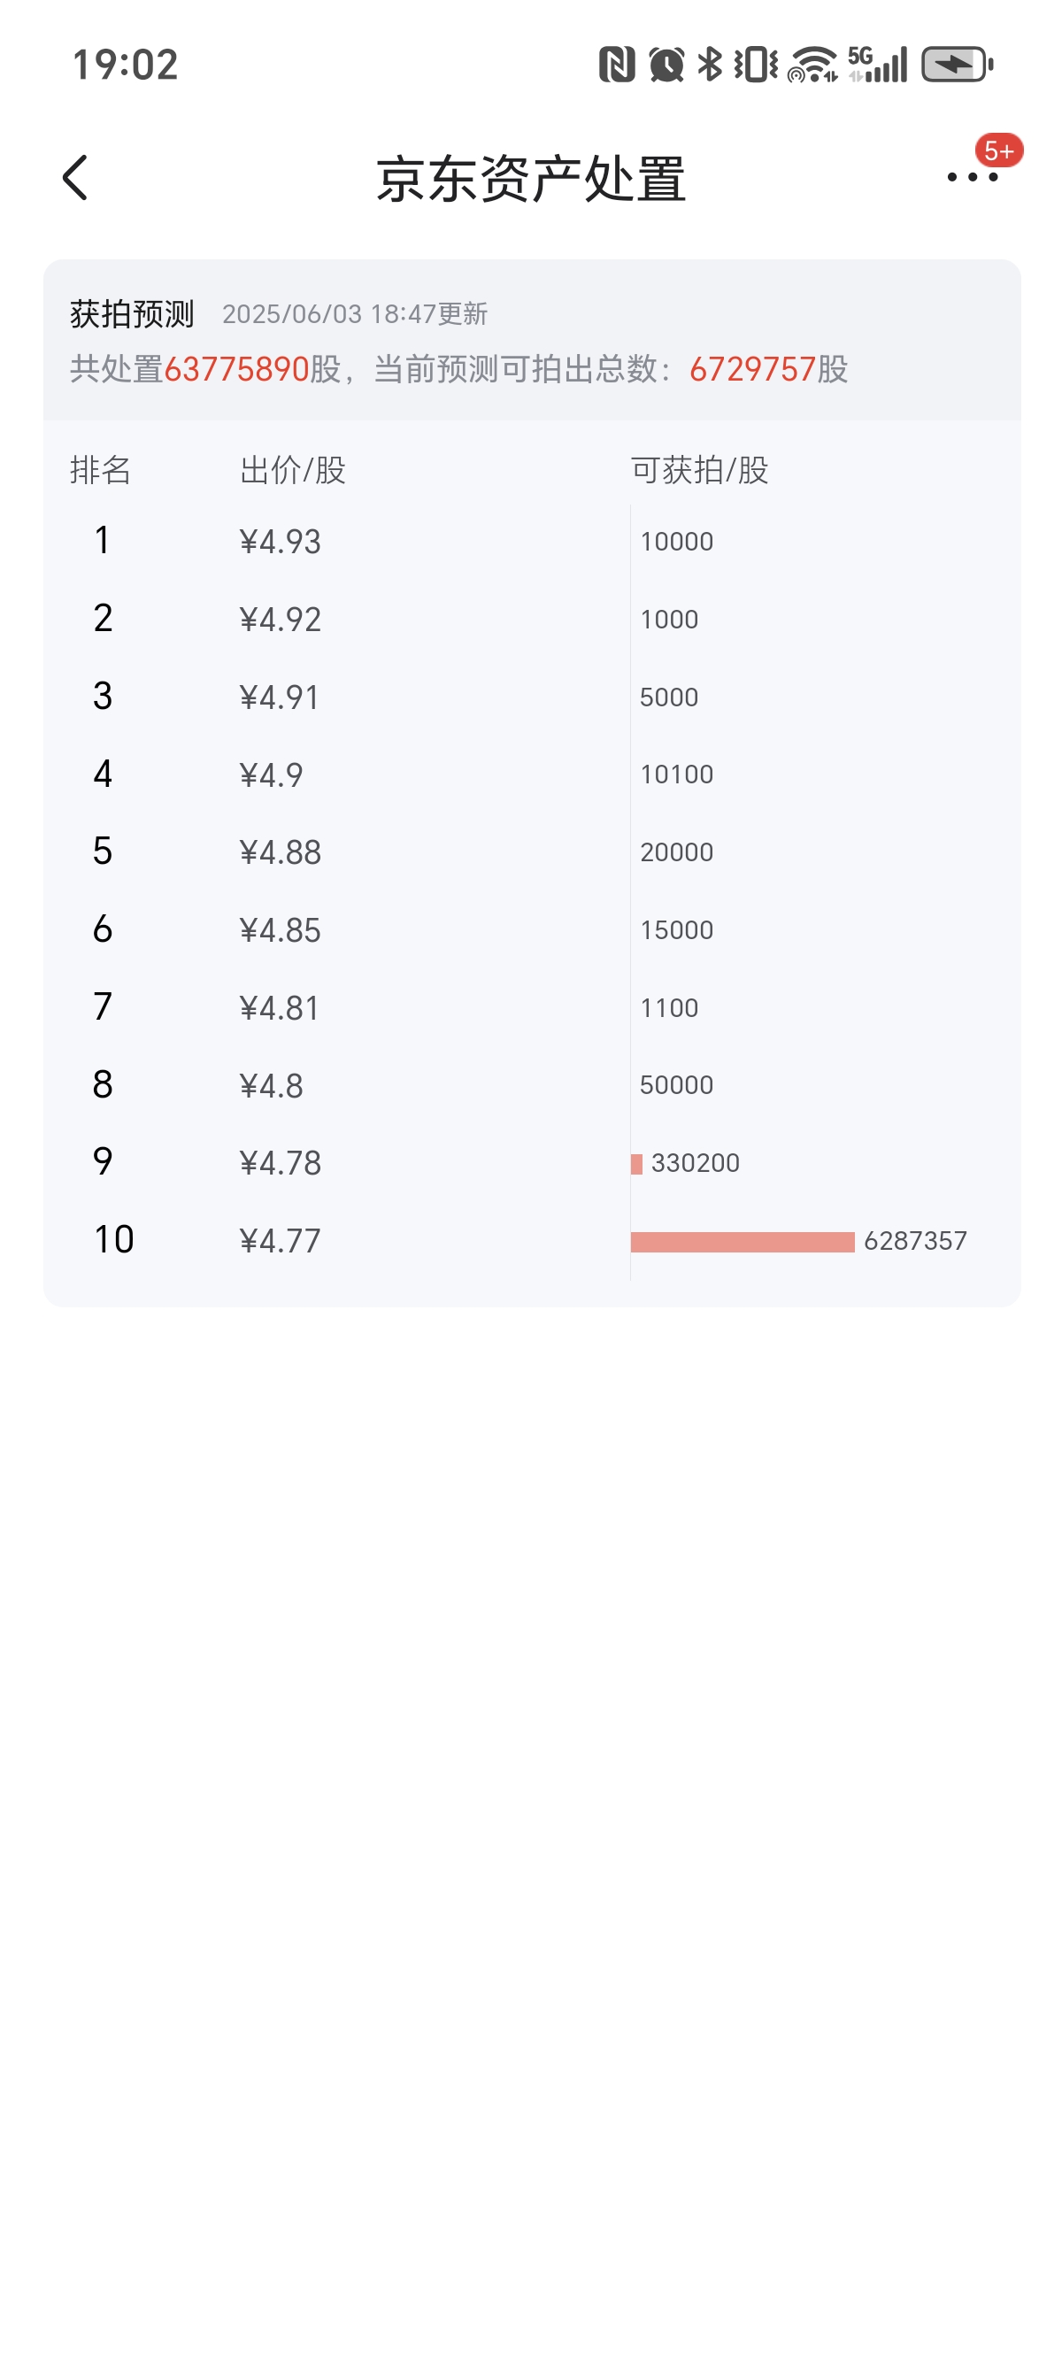This screenshot has height=2358, width=1062.
Task: Tap the total shares number 63775890
Action: pyautogui.click(x=236, y=369)
